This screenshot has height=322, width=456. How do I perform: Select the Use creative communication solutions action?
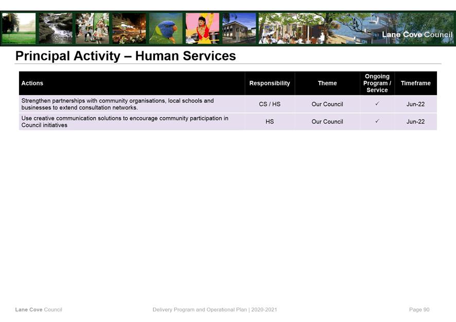point(125,121)
